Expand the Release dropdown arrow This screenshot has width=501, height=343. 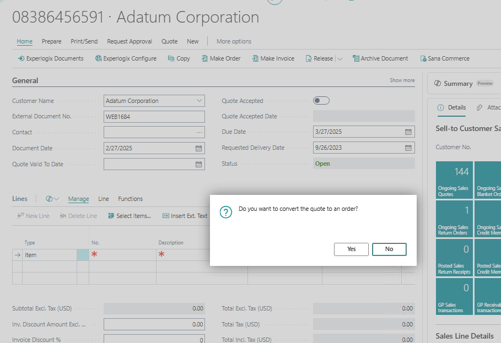(x=340, y=59)
